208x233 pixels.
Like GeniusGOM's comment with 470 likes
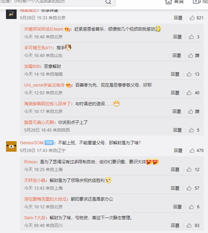[x=192, y=151]
